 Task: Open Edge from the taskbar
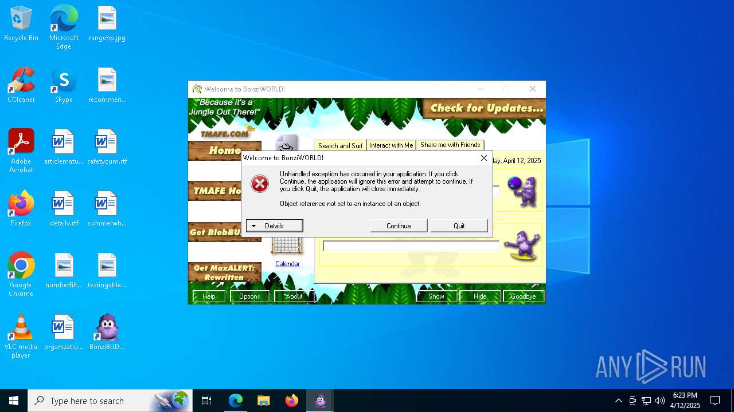tap(236, 401)
